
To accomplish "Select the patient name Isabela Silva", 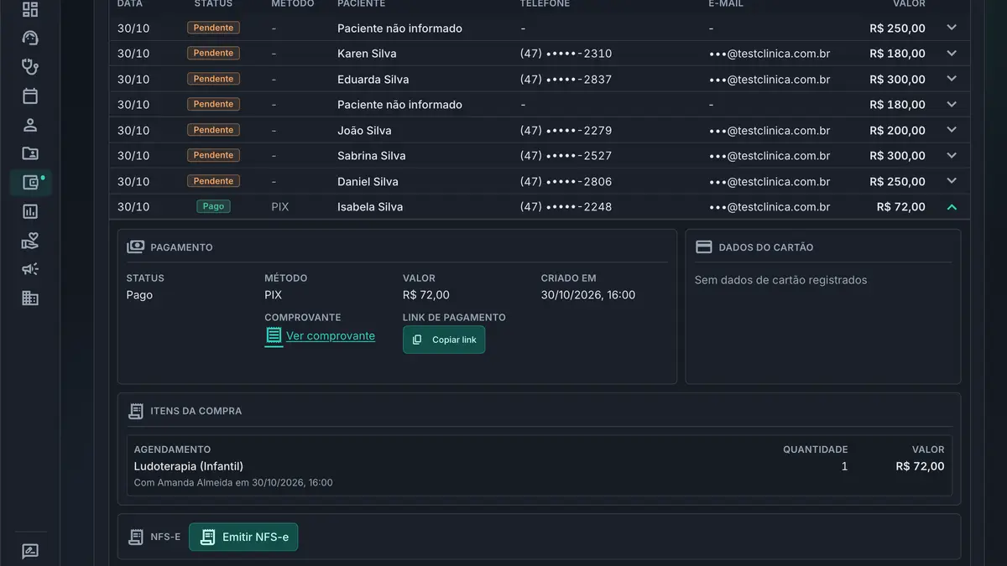I will point(370,207).
